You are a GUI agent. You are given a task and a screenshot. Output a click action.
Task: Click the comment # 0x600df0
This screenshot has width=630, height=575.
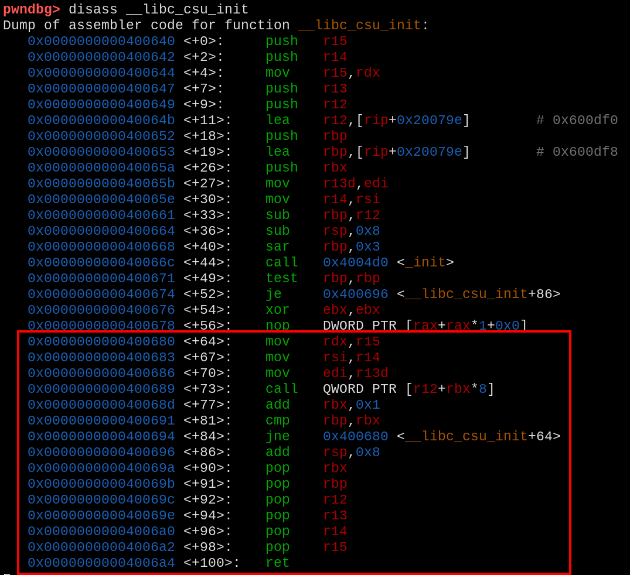577,120
